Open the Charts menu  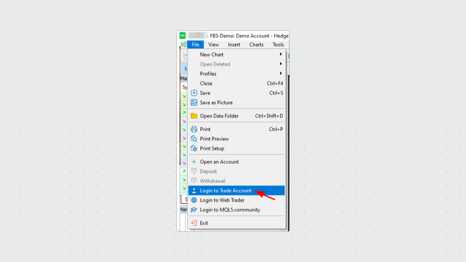coord(256,45)
